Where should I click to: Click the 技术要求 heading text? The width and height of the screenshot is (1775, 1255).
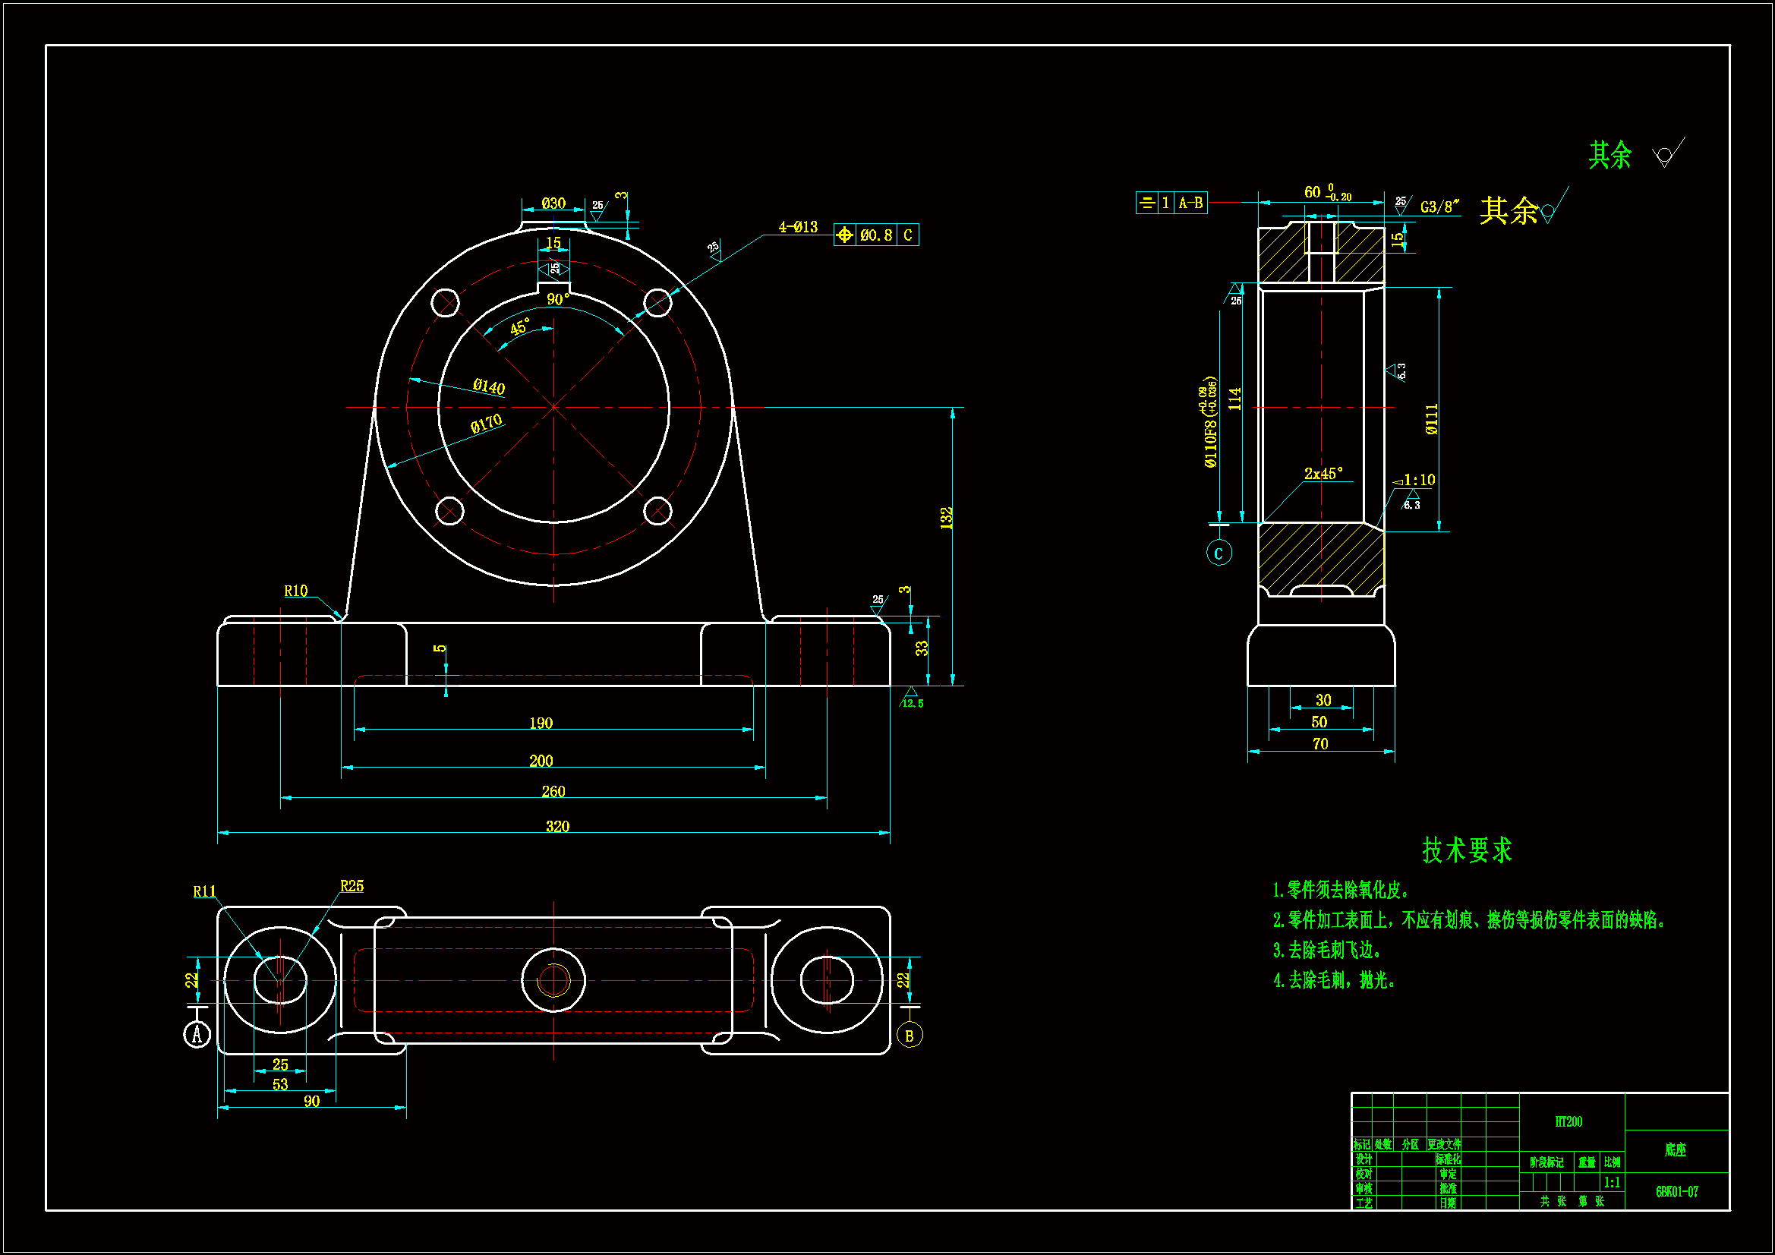[x=1466, y=850]
